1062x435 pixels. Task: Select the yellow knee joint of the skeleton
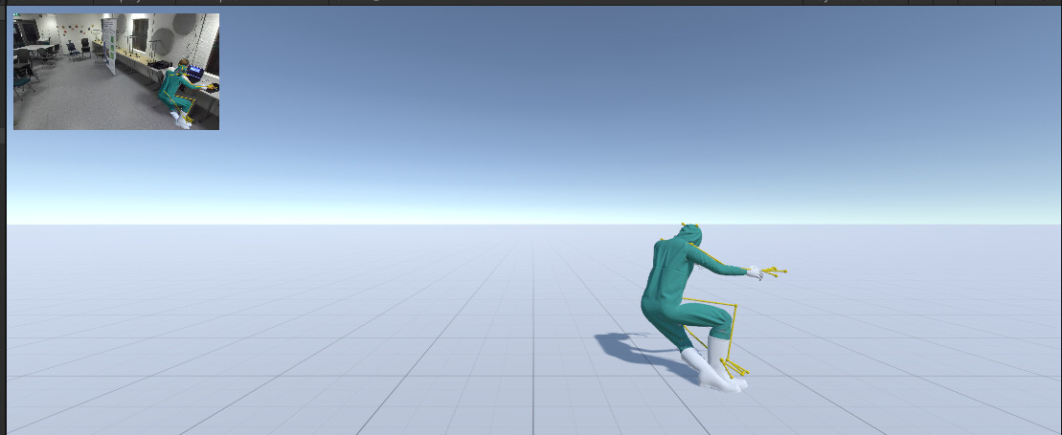[x=735, y=307]
